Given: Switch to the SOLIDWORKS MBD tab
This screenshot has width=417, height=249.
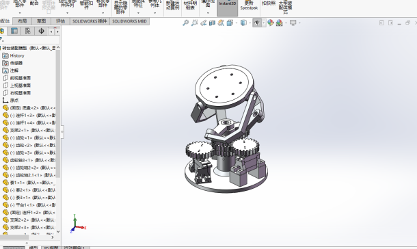Looking at the screenshot, I should 129,21.
